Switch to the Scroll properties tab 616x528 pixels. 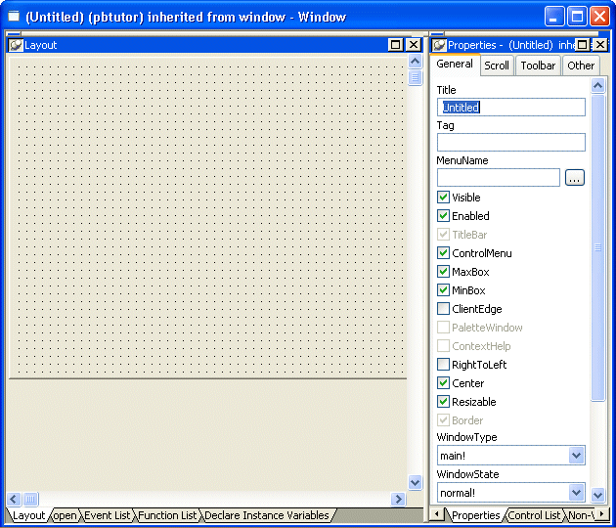coord(497,66)
